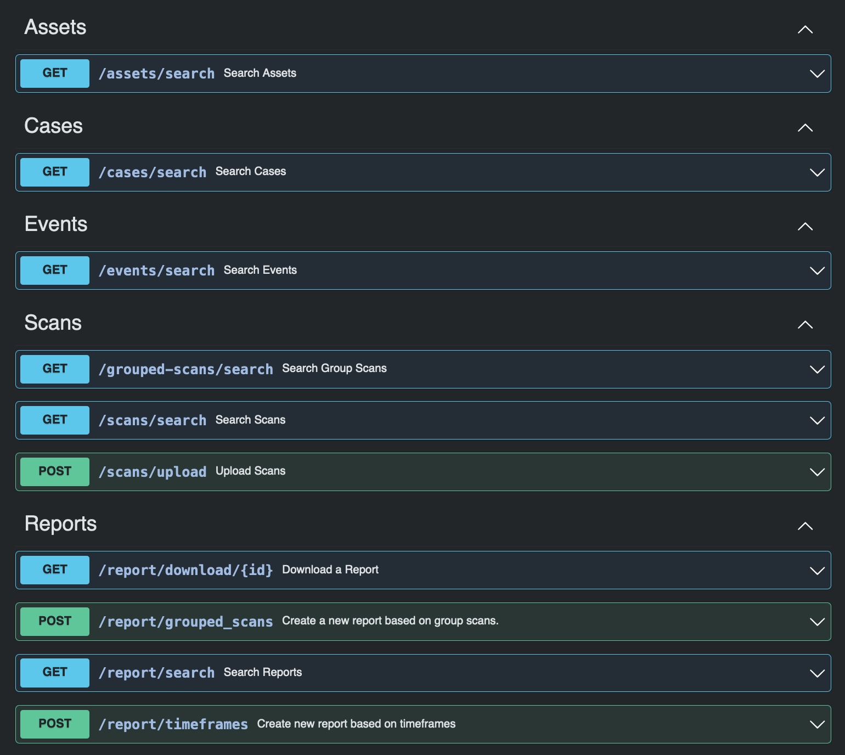
Task: Collapse the Cases section chevron
Action: pyautogui.click(x=805, y=128)
